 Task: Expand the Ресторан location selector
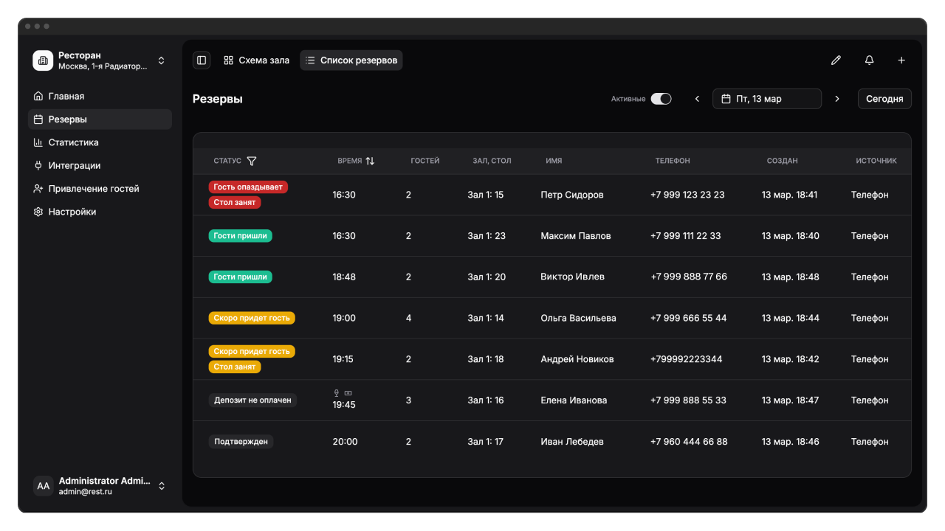[162, 60]
